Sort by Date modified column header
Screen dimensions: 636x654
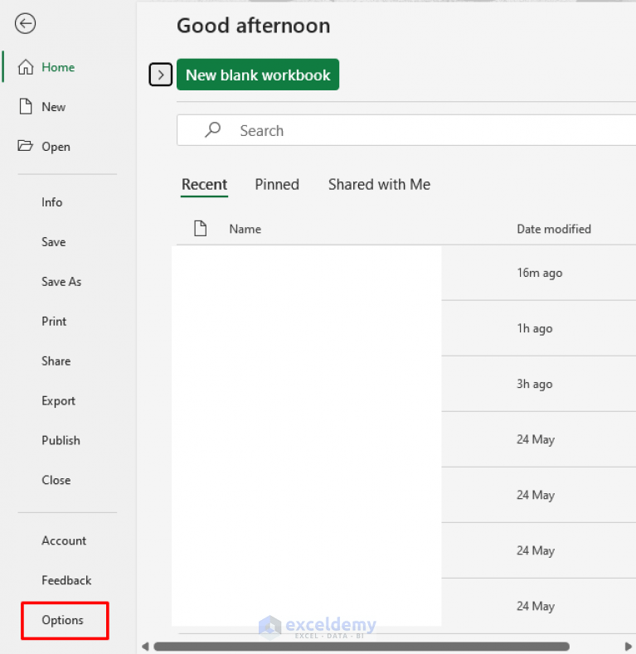pos(554,229)
